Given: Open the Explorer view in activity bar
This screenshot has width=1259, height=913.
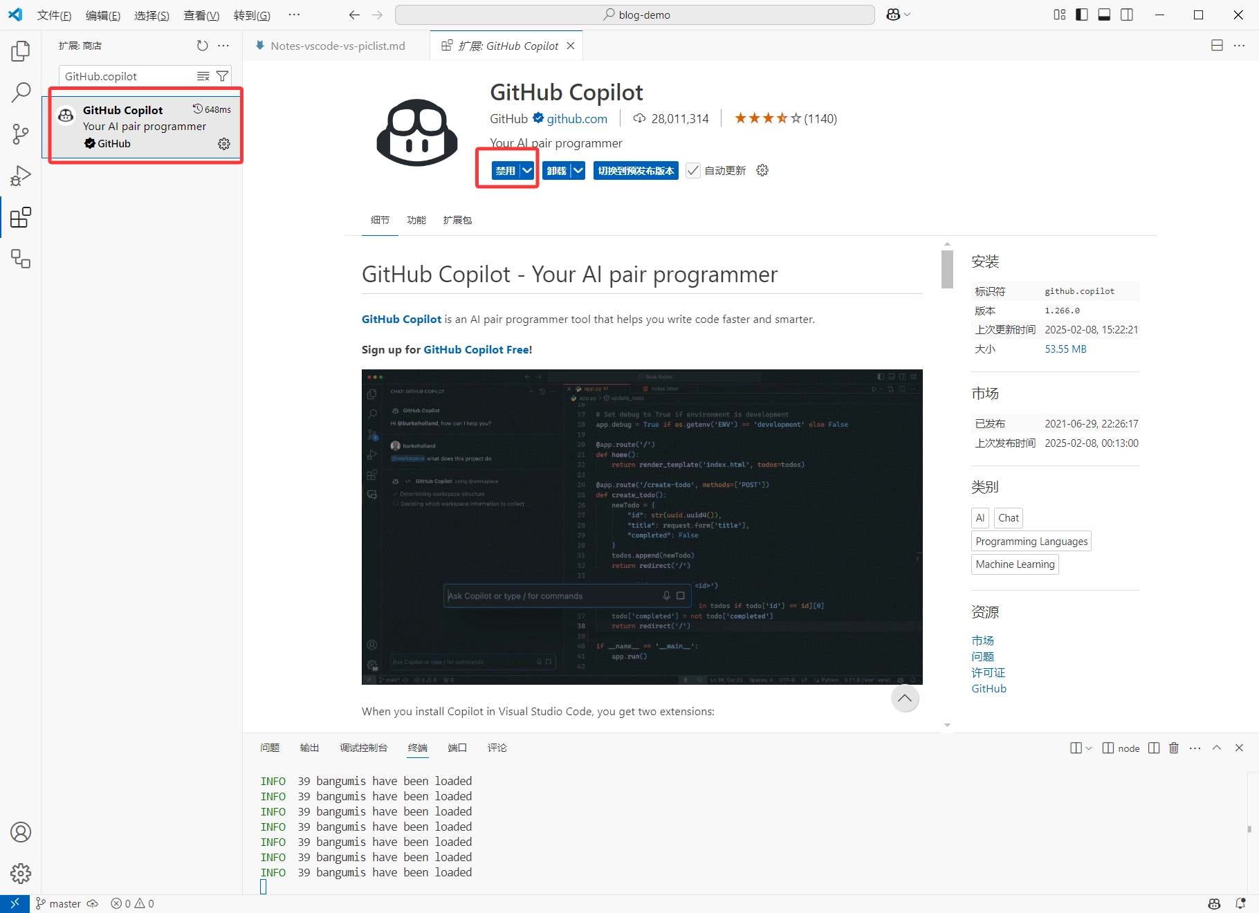Looking at the screenshot, I should pyautogui.click(x=21, y=50).
